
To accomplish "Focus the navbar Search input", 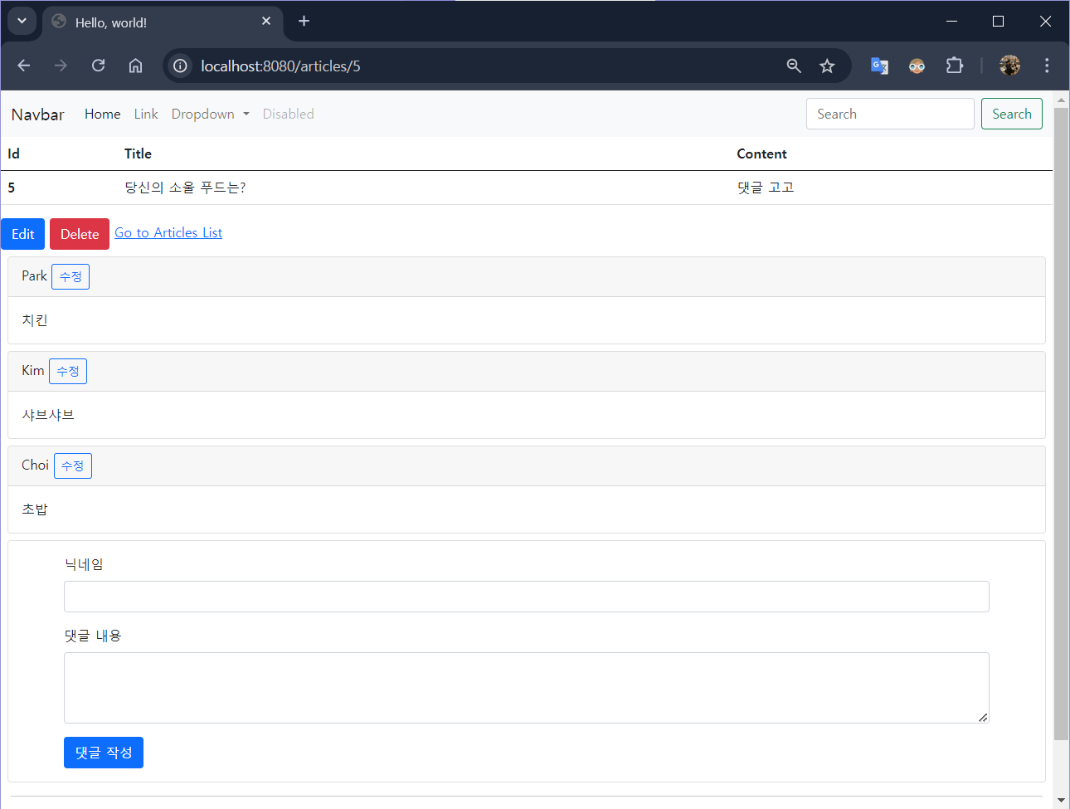I will pos(890,114).
